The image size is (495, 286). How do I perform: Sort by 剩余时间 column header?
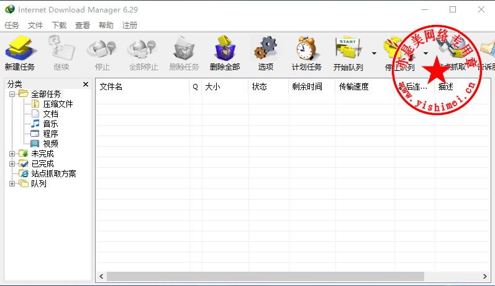pos(312,86)
